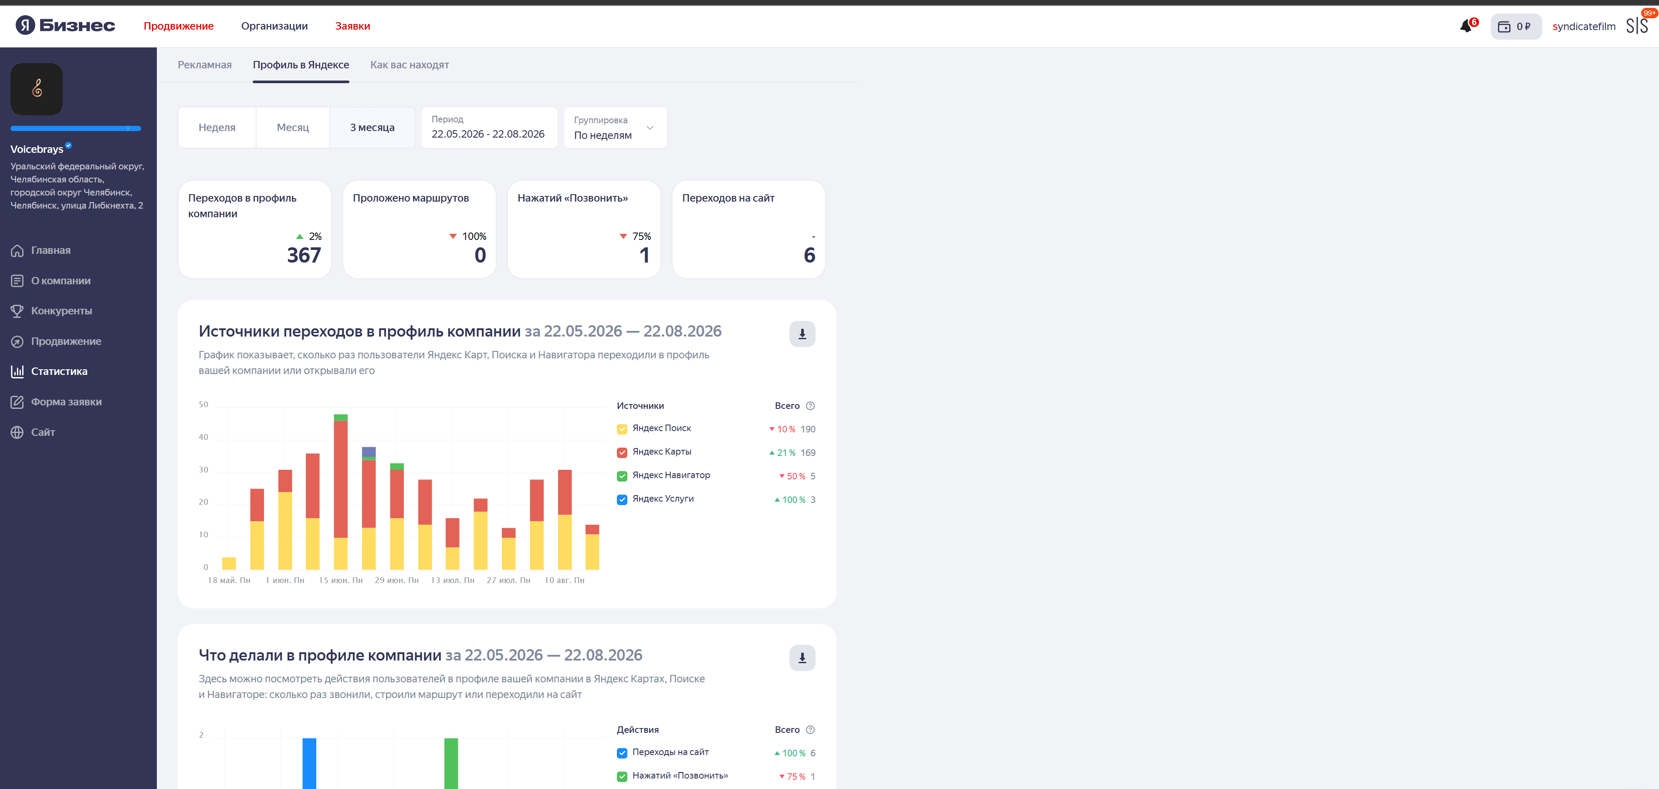Switch to the Как вас находят tab
The height and width of the screenshot is (789, 1659).
click(x=410, y=65)
